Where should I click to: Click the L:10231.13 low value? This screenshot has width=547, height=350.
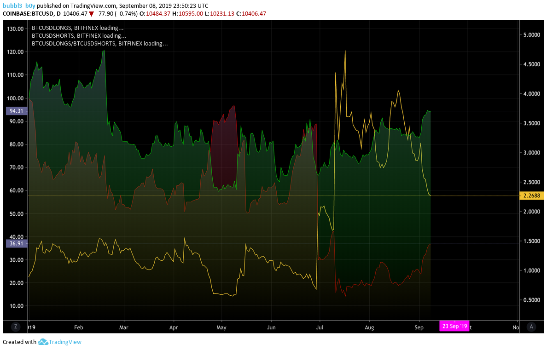coord(220,14)
